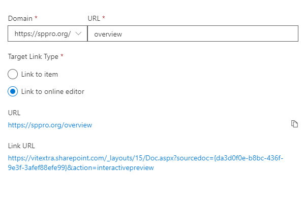Image resolution: width=305 pixels, height=203 pixels.
Task: Open the vitextra.sharepoint.com Doc.aspx link
Action: (x=145, y=163)
